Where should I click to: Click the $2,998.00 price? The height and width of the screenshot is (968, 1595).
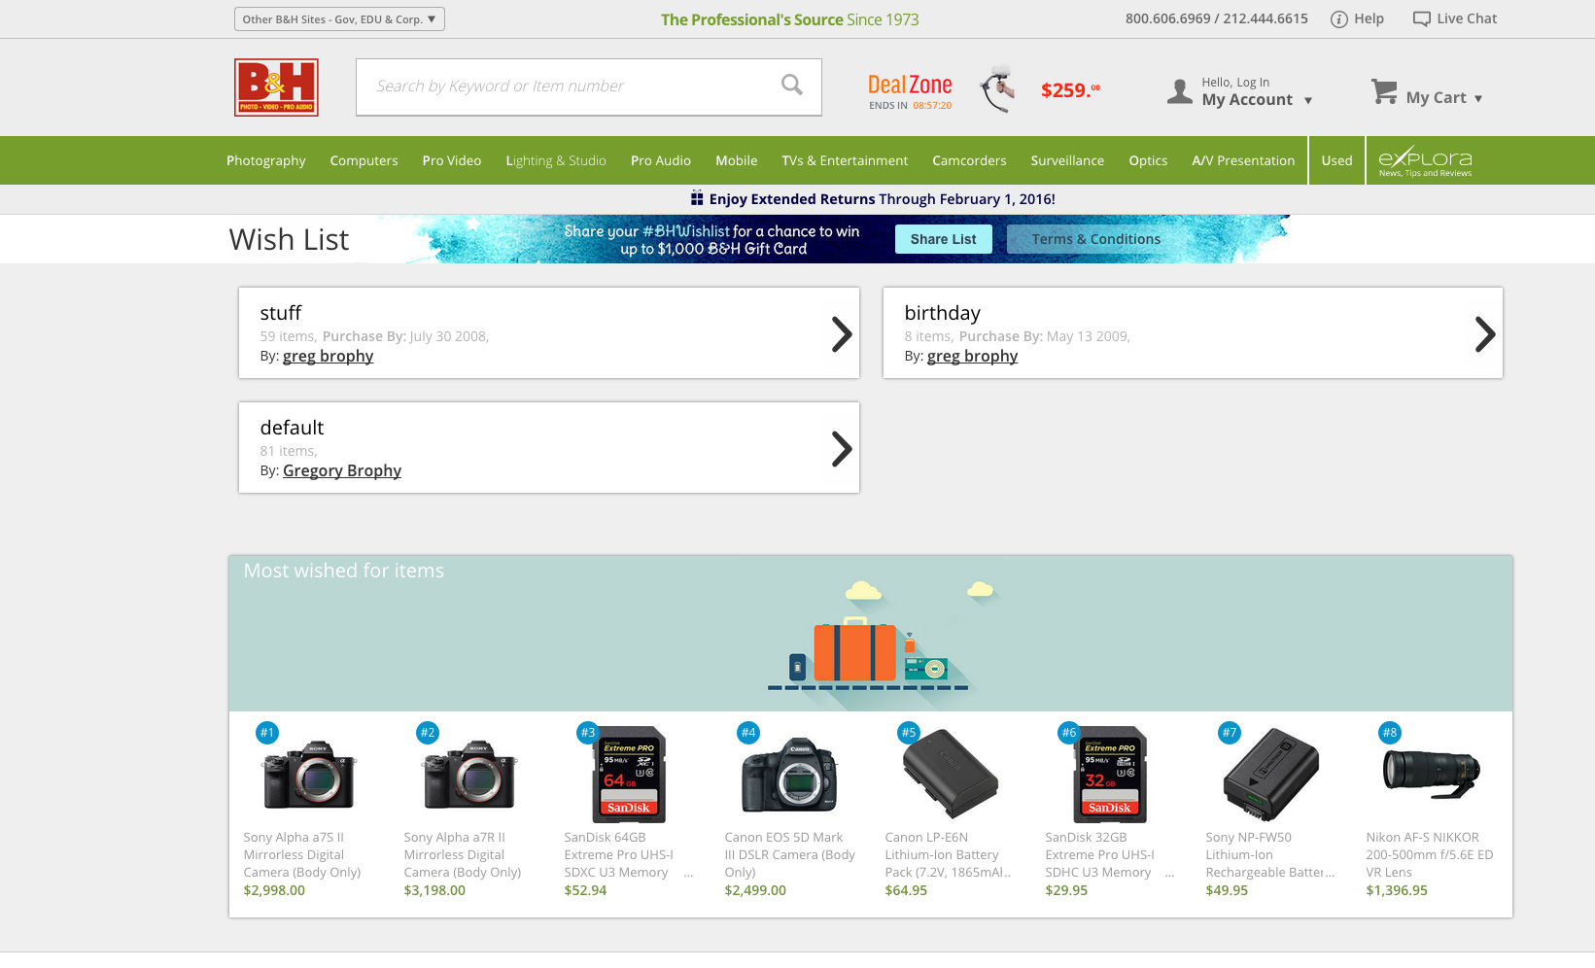coord(274,890)
